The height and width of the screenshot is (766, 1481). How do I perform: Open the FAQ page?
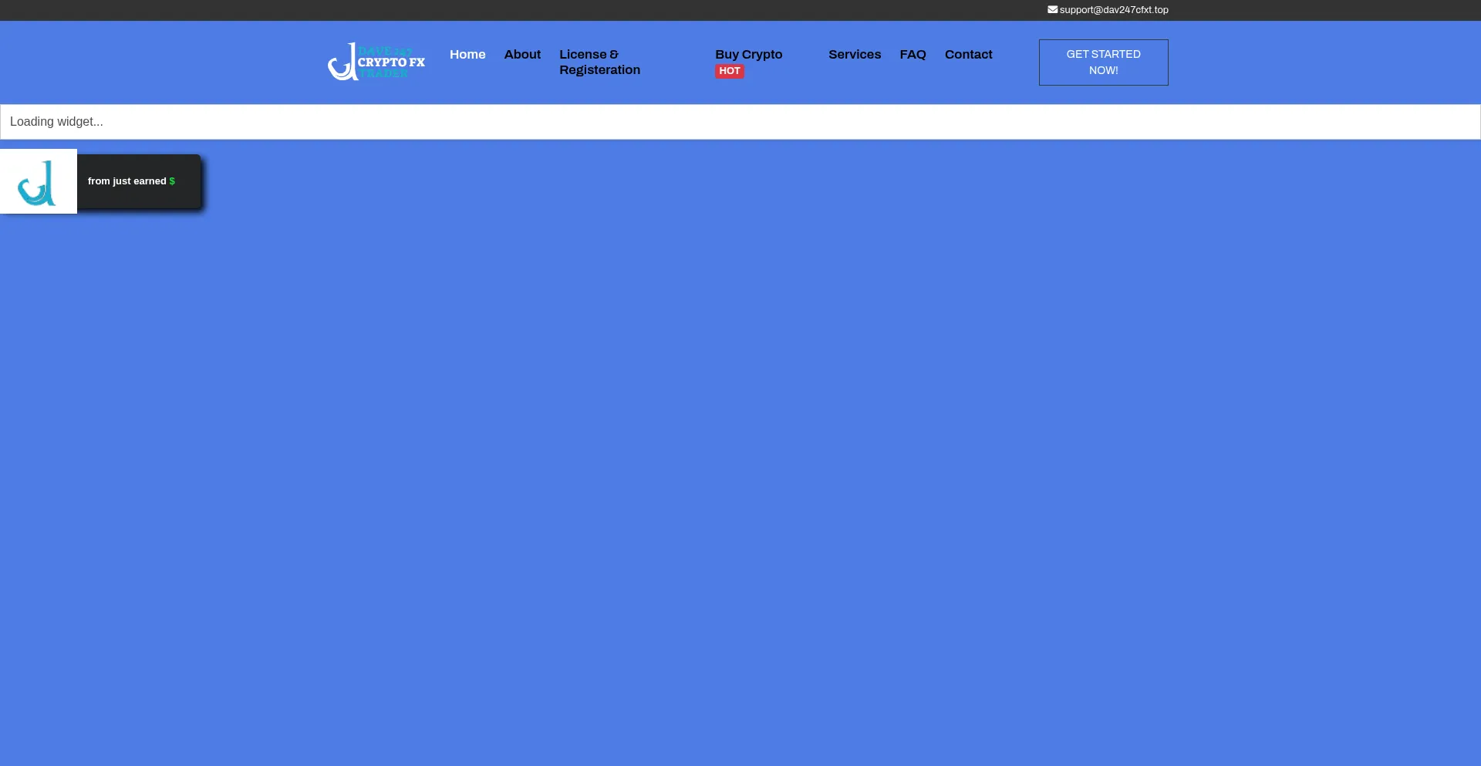click(x=913, y=55)
